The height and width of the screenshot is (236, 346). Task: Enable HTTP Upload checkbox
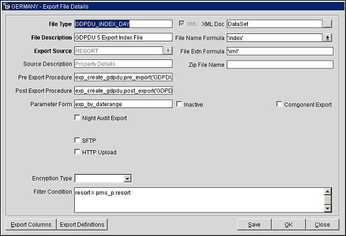pyautogui.click(x=77, y=152)
